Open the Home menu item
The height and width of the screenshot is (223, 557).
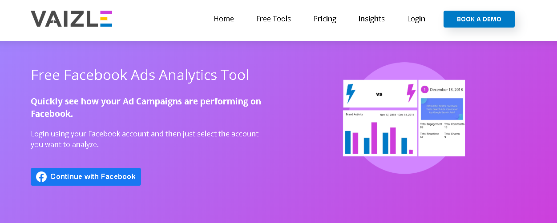click(x=224, y=19)
